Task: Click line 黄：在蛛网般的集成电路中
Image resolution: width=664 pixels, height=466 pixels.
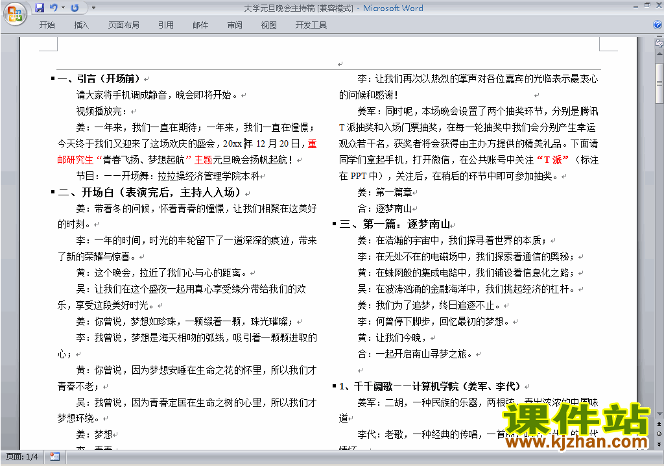Action: (x=466, y=273)
